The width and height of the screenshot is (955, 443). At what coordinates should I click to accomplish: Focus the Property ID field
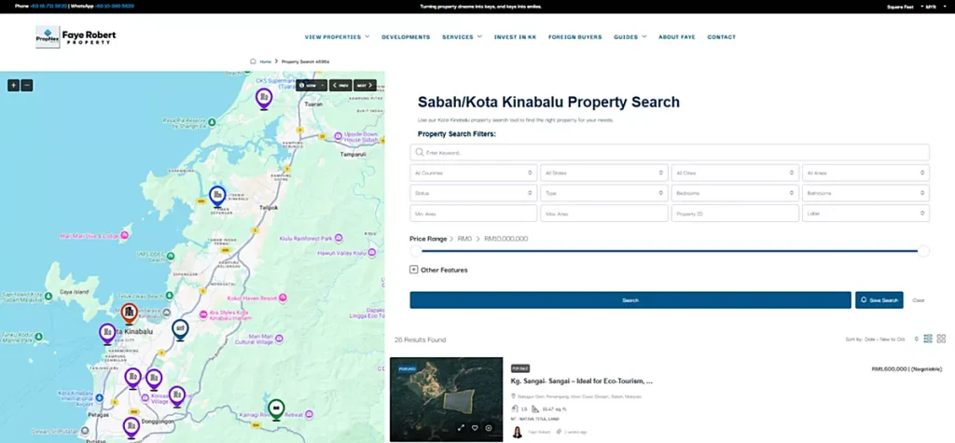735,214
